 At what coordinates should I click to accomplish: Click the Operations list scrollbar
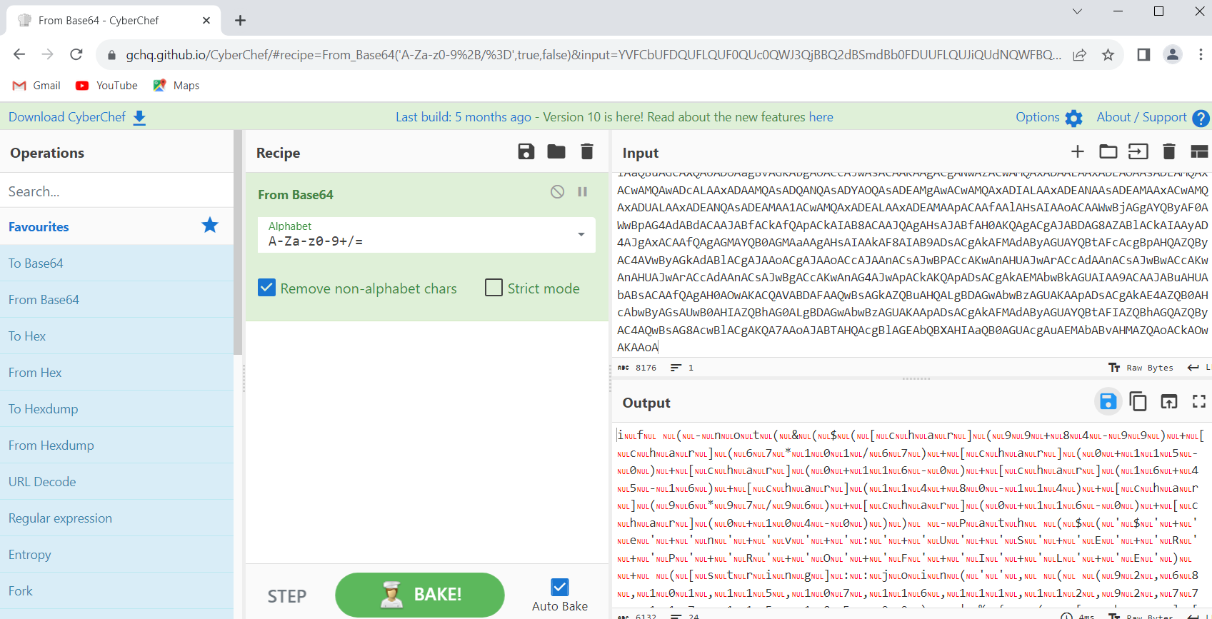238,243
